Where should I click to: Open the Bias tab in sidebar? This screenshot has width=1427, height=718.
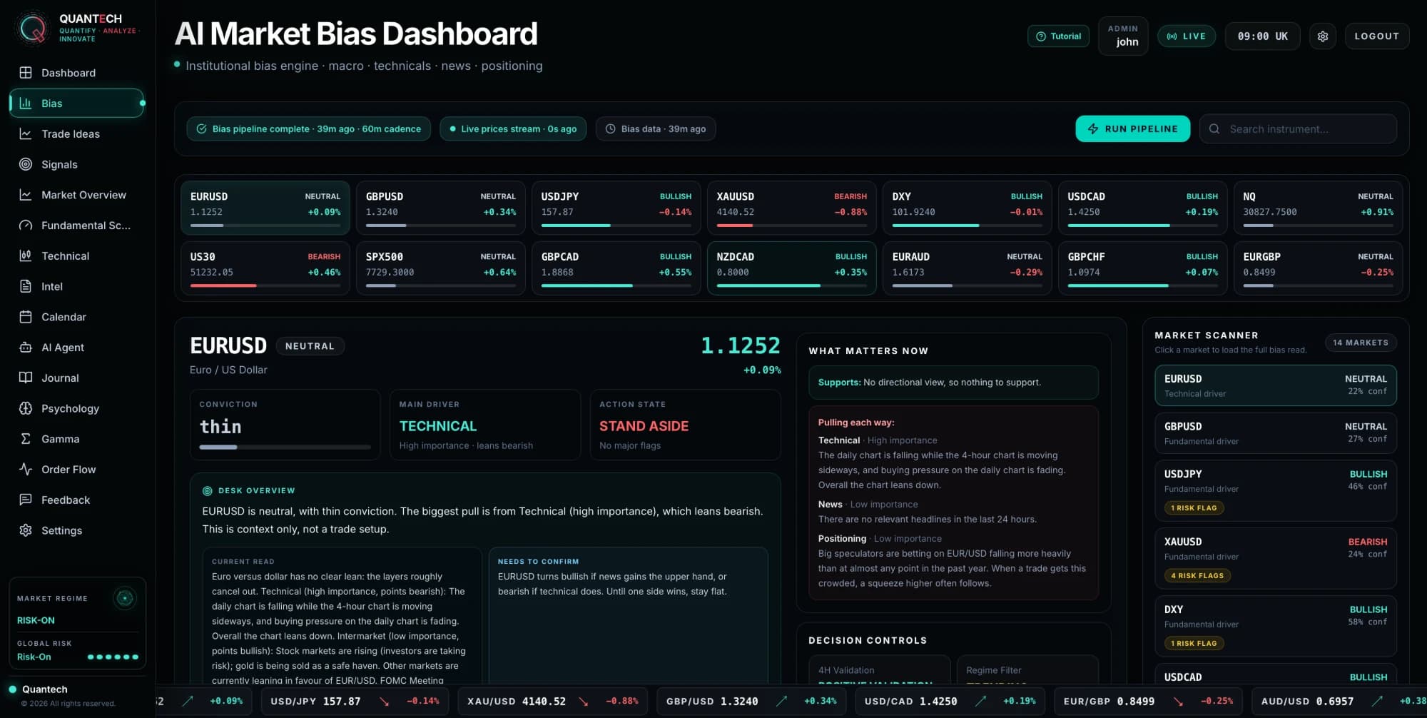tap(76, 103)
